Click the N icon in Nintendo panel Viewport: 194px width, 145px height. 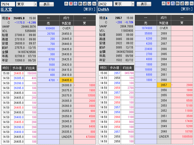tap(94, 4)
